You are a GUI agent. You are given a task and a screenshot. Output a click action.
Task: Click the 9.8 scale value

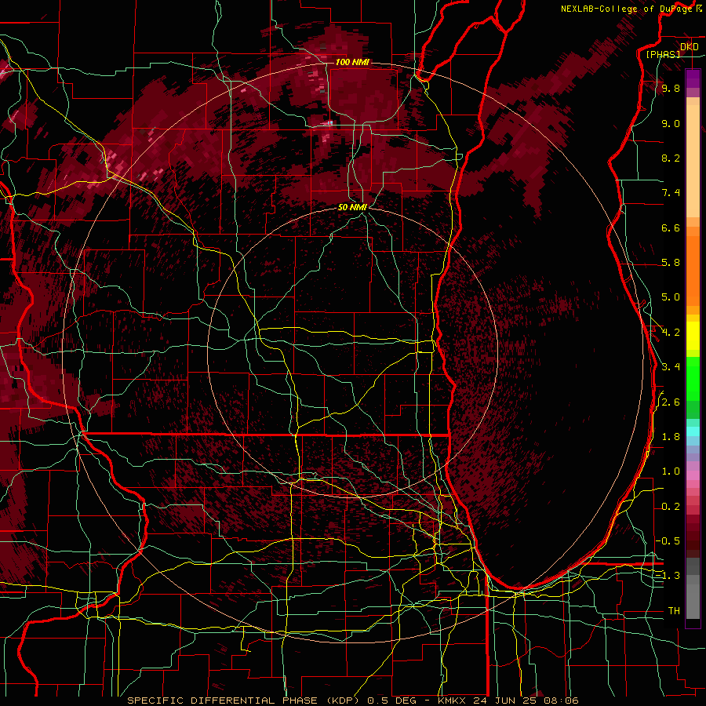pos(671,89)
